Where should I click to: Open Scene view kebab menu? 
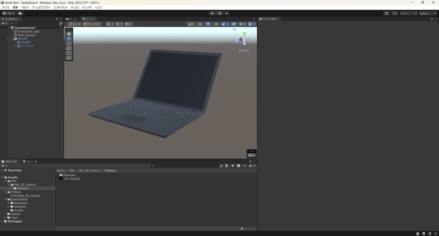254,19
